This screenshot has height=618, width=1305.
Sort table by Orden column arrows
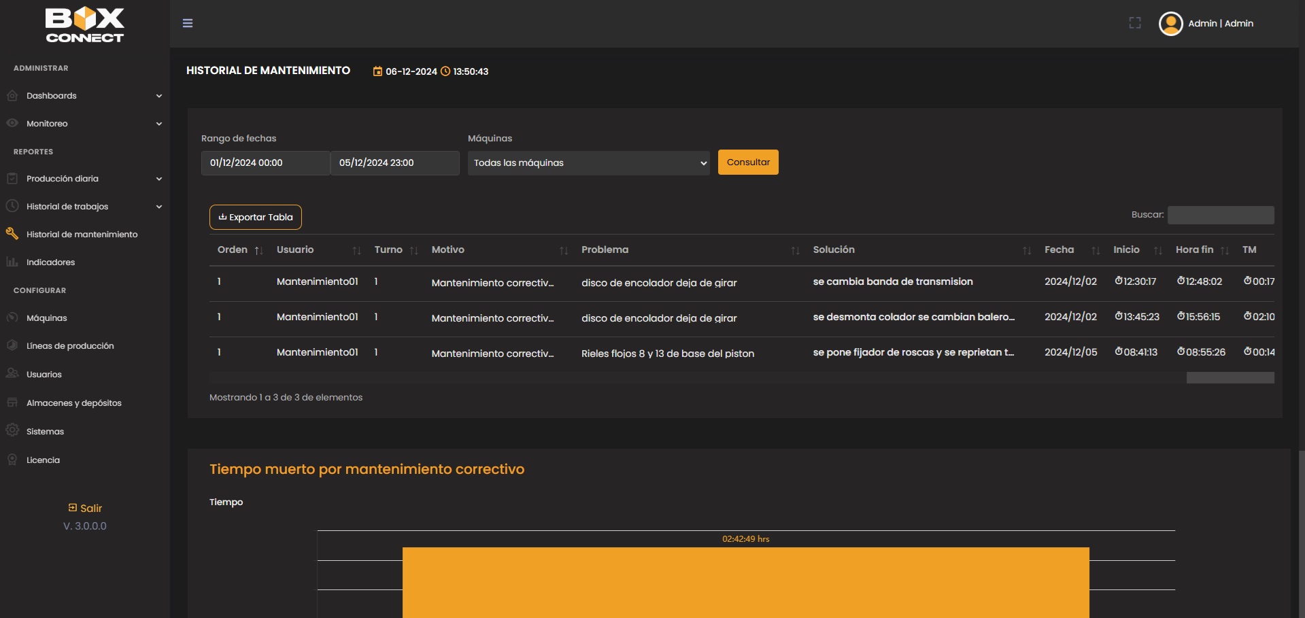[x=258, y=251]
